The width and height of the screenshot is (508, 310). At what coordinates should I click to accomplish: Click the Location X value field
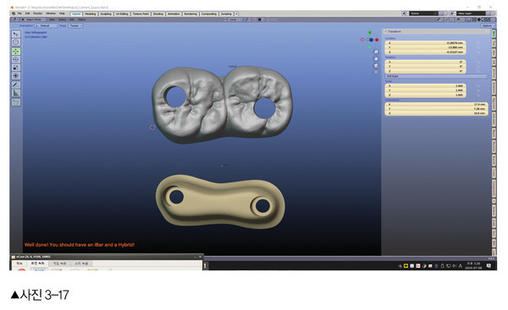tap(425, 43)
